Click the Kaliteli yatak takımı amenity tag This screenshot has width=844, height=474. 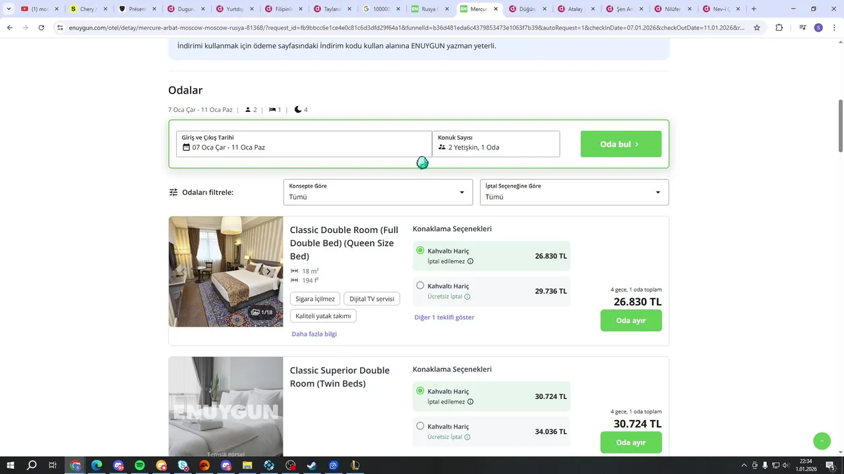323,316
